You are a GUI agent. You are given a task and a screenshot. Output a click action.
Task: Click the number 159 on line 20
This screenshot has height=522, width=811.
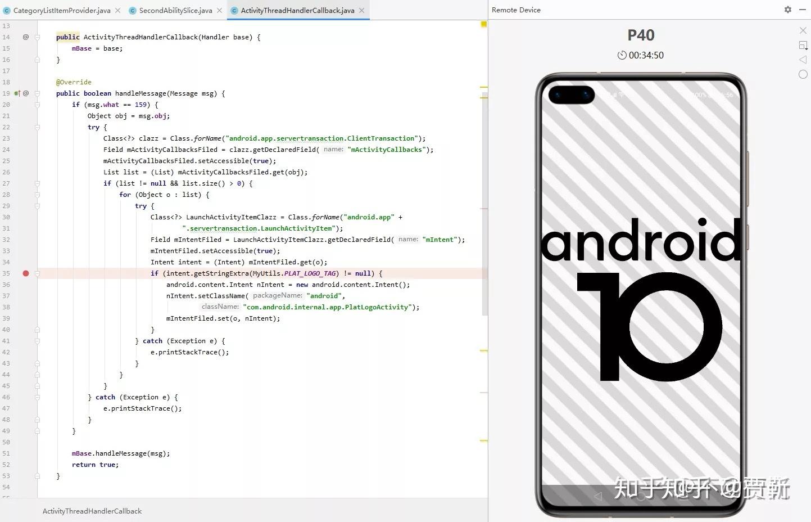[141, 105]
